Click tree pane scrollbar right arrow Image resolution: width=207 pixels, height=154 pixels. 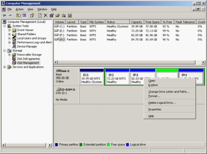pos(50,145)
